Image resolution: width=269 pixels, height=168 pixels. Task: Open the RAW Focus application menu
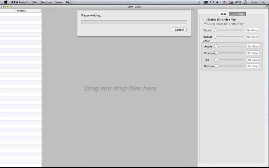(20, 2)
